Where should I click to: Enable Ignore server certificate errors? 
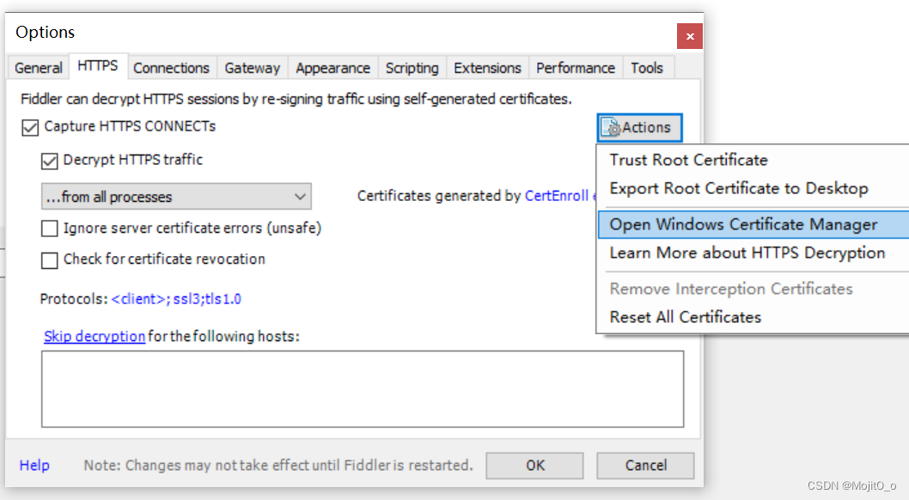coord(50,229)
